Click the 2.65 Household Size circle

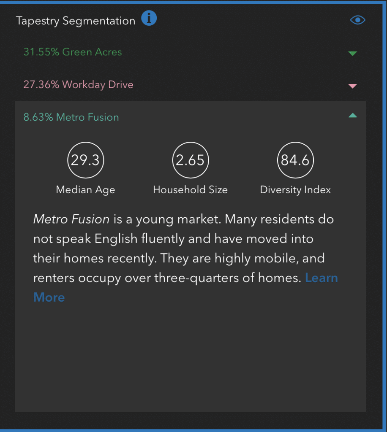click(190, 160)
